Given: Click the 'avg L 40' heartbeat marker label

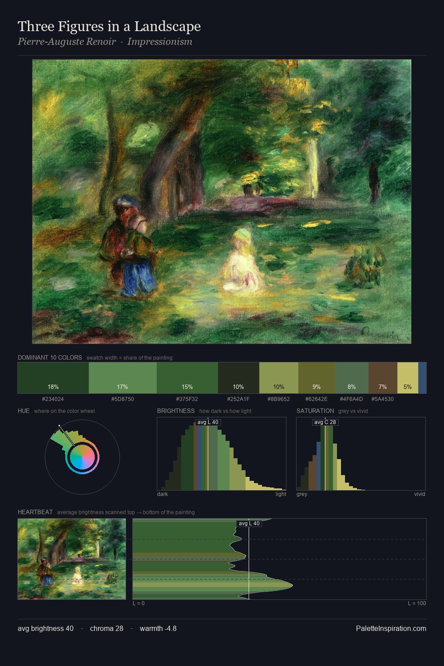Looking at the screenshot, I should [x=249, y=523].
